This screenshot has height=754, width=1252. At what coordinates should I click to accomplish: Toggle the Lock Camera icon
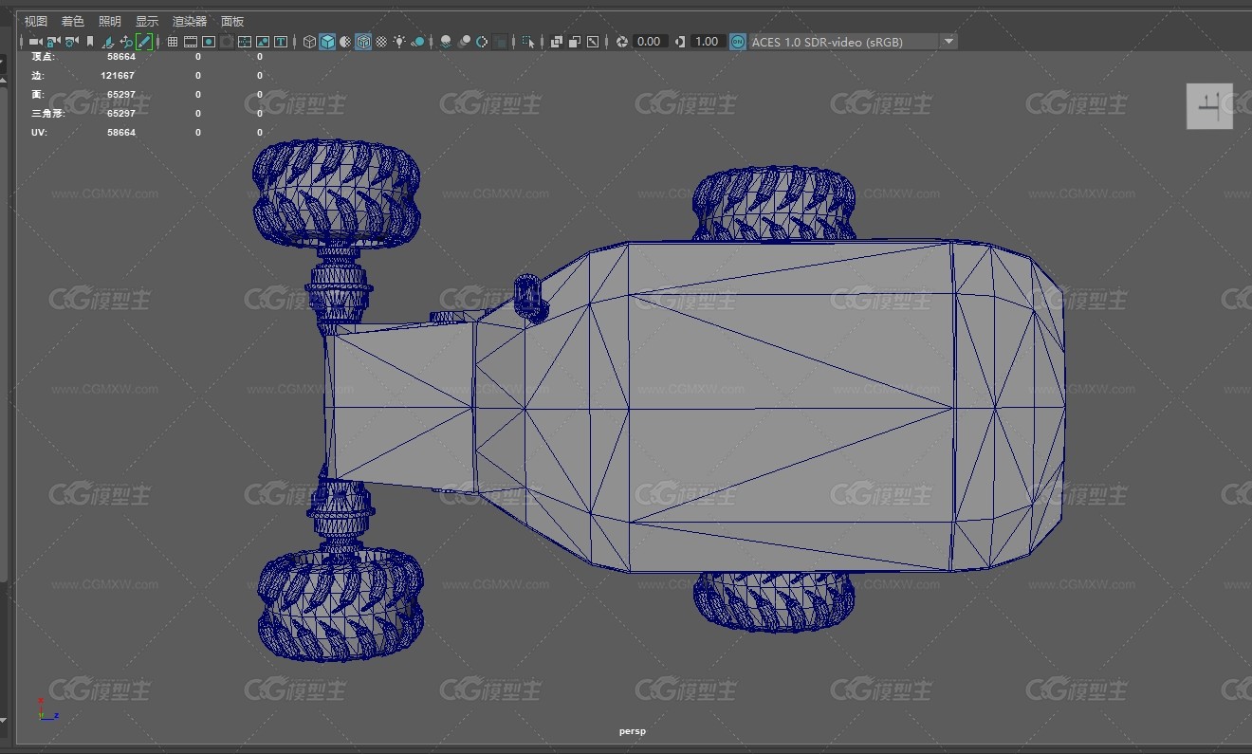[x=53, y=42]
